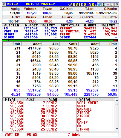Click Bu Haf.% value 10,22
Image resolution: width=121 pixels, height=138 pixels.
pos(113,21)
